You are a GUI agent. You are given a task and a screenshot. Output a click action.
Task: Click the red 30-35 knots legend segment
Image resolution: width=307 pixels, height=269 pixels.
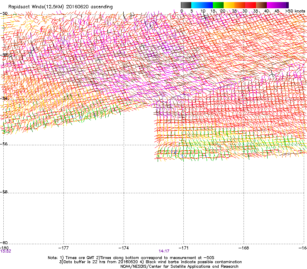click(251, 5)
